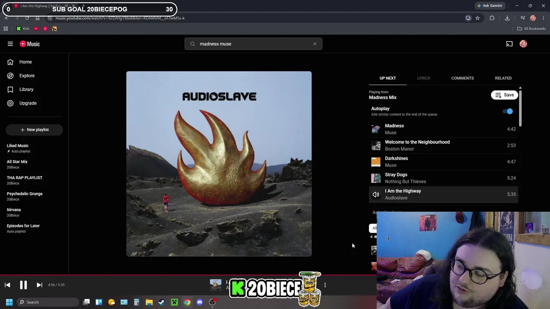The image size is (550, 309).
Task: Click the search magnifier icon
Action: (192, 44)
